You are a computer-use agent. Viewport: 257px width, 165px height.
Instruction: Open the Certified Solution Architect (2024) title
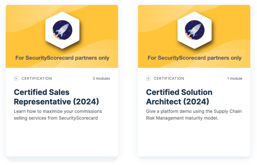179,97
